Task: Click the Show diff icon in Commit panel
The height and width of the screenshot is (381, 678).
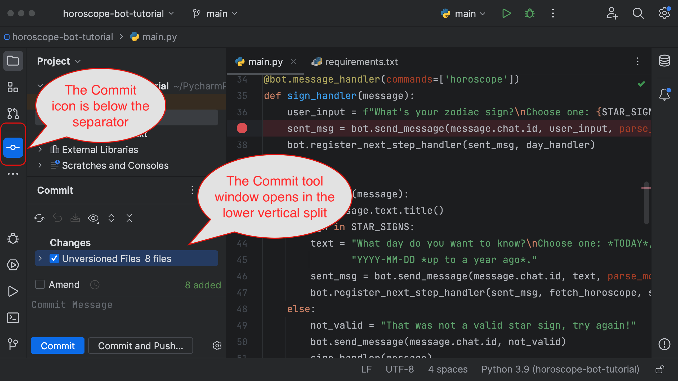Action: (93, 218)
